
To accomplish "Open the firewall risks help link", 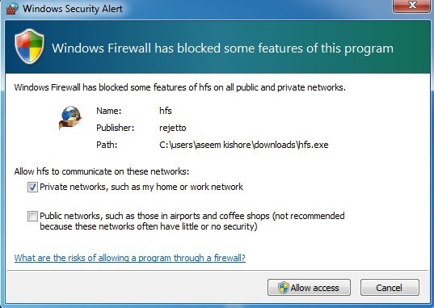I will point(130,258).
